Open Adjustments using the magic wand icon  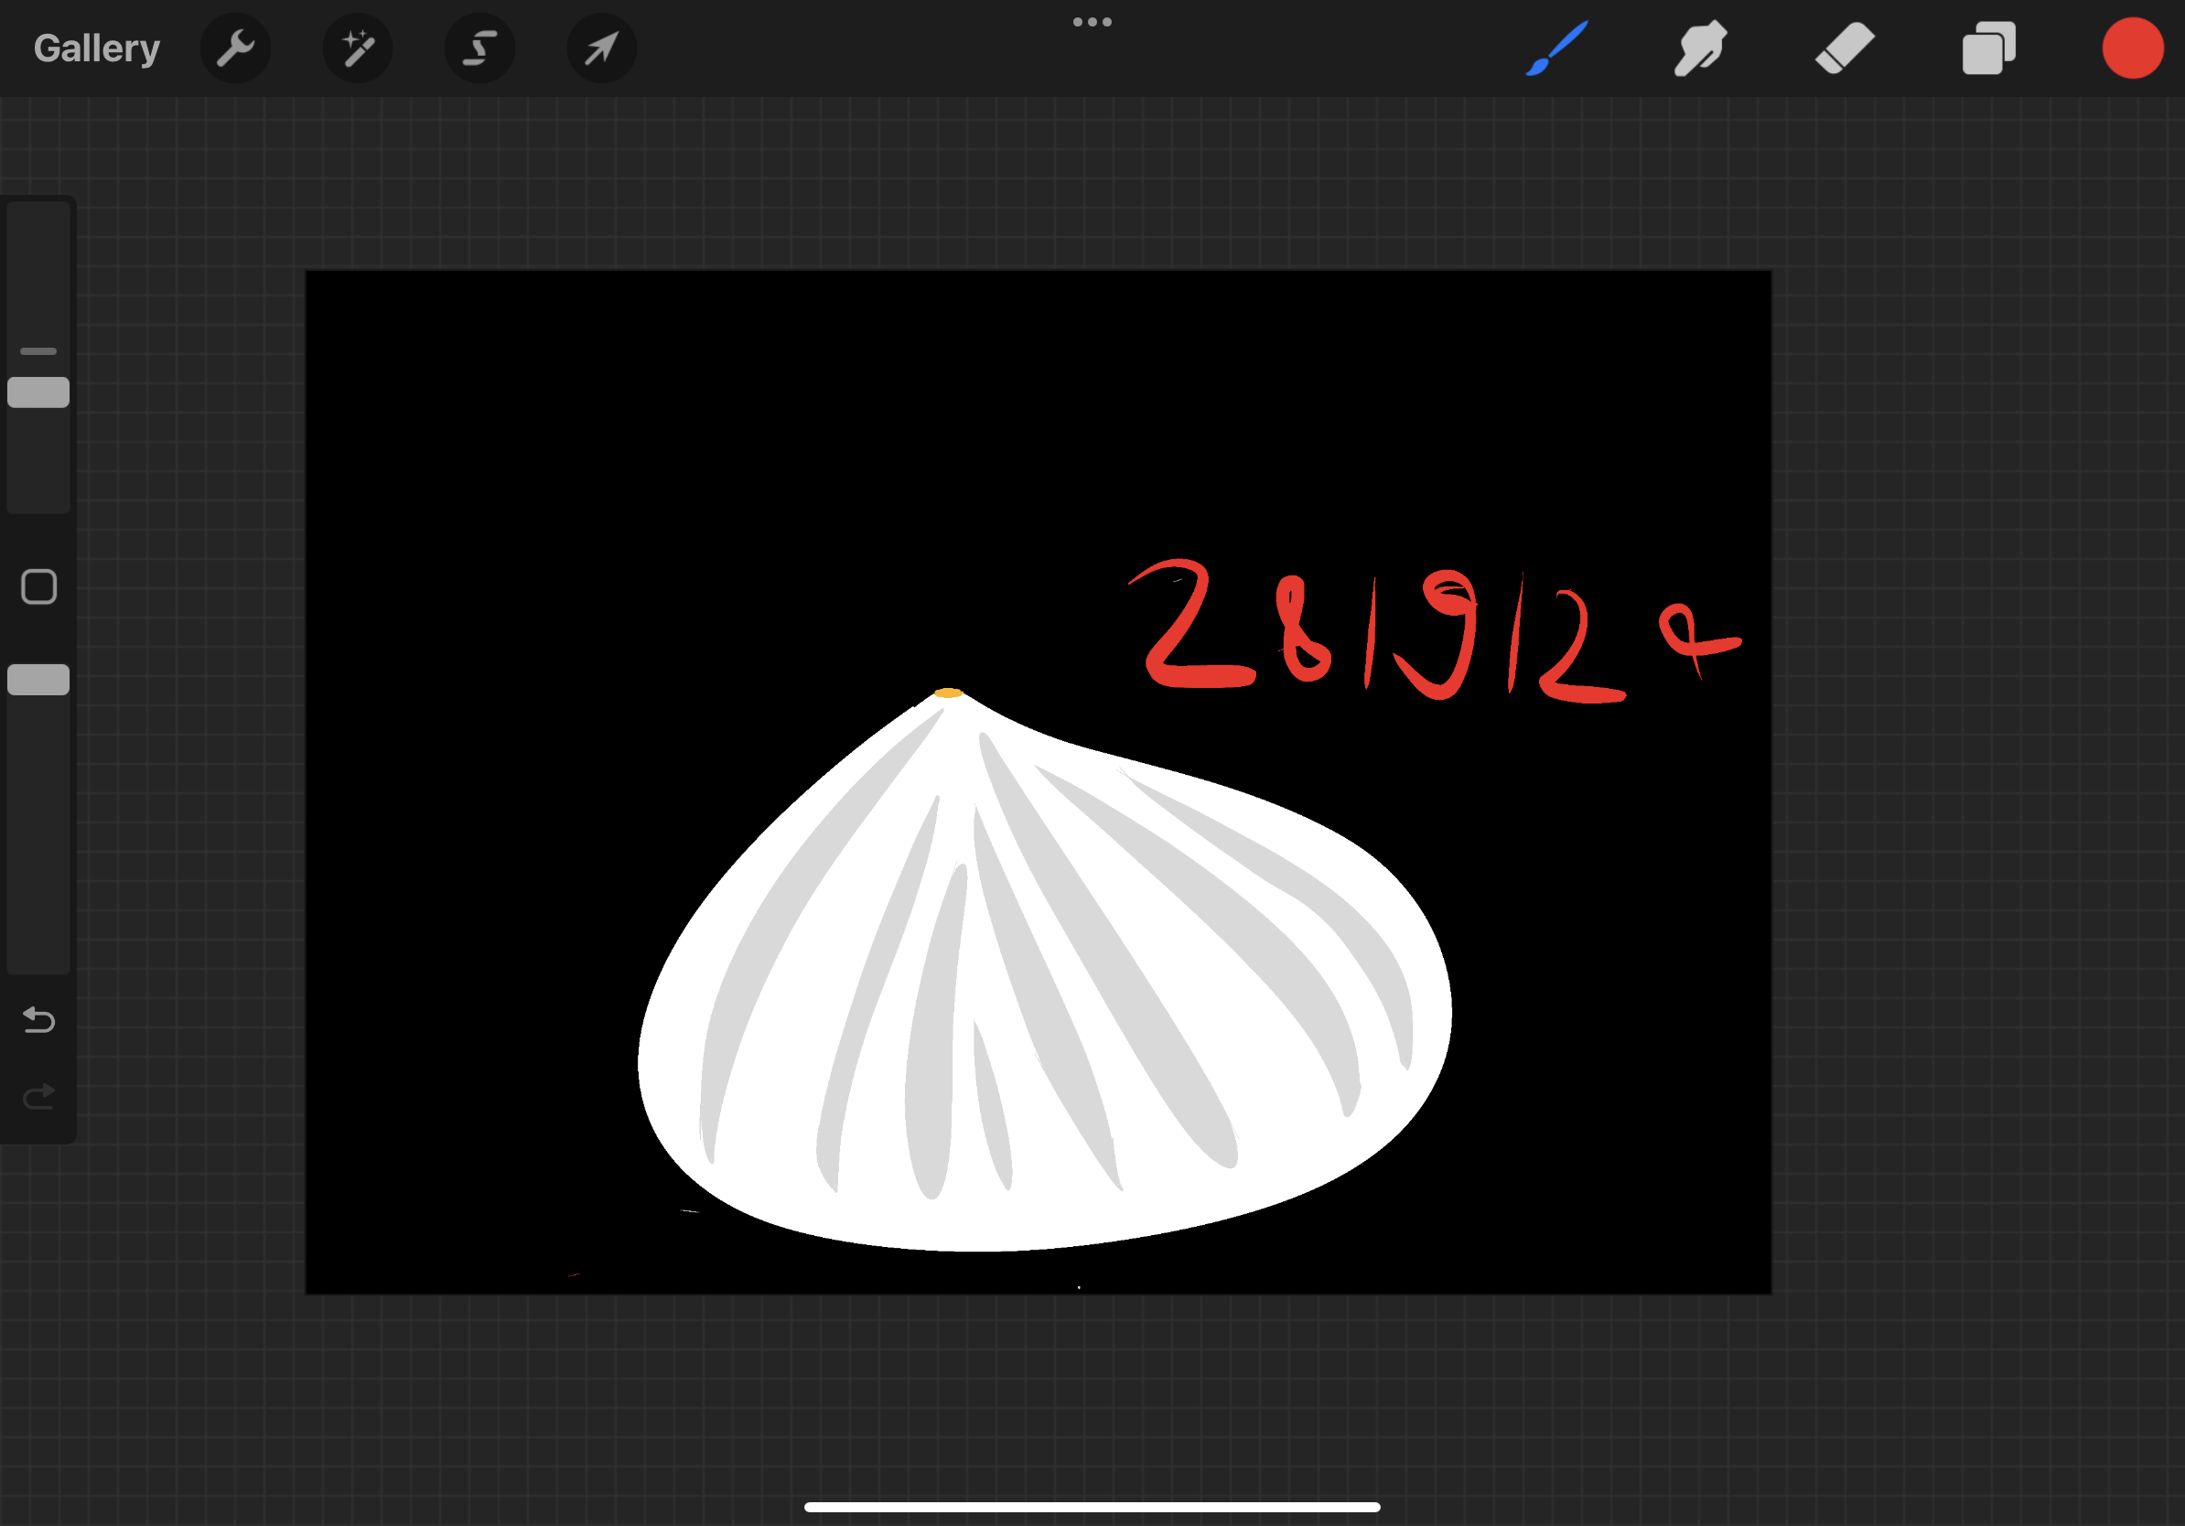coord(358,48)
